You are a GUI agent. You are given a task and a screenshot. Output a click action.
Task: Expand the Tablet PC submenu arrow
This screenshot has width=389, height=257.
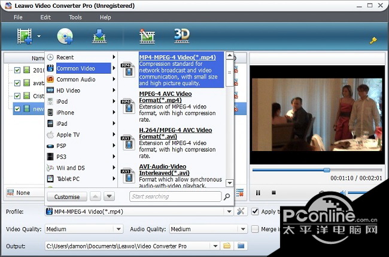(114, 179)
